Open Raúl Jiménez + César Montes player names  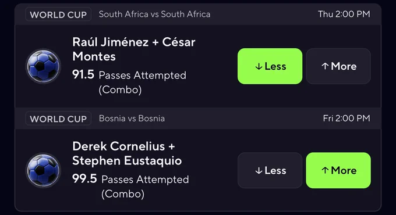tap(134, 49)
